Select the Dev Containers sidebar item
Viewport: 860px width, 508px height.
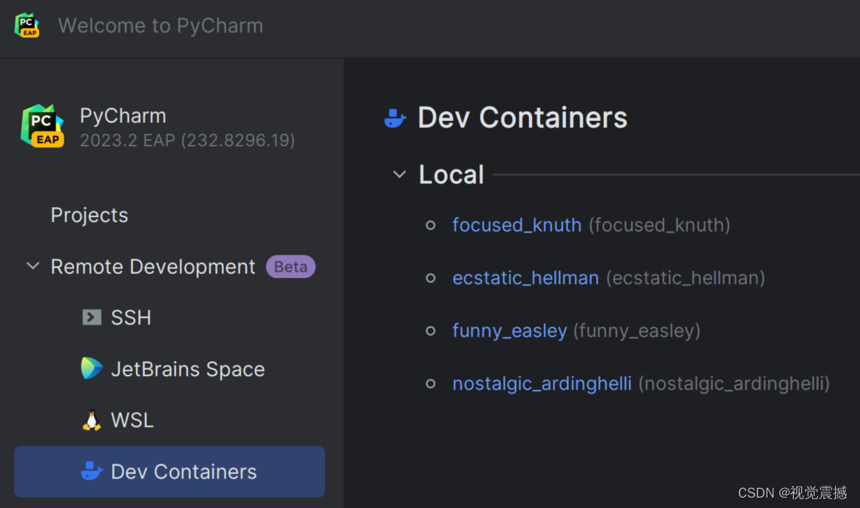tap(183, 471)
